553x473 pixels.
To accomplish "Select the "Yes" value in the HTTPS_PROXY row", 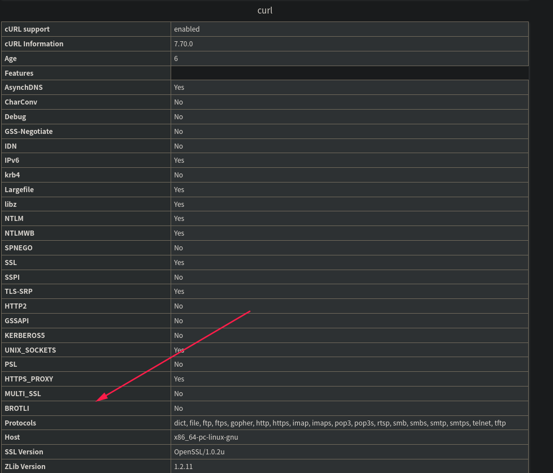I will (x=179, y=379).
